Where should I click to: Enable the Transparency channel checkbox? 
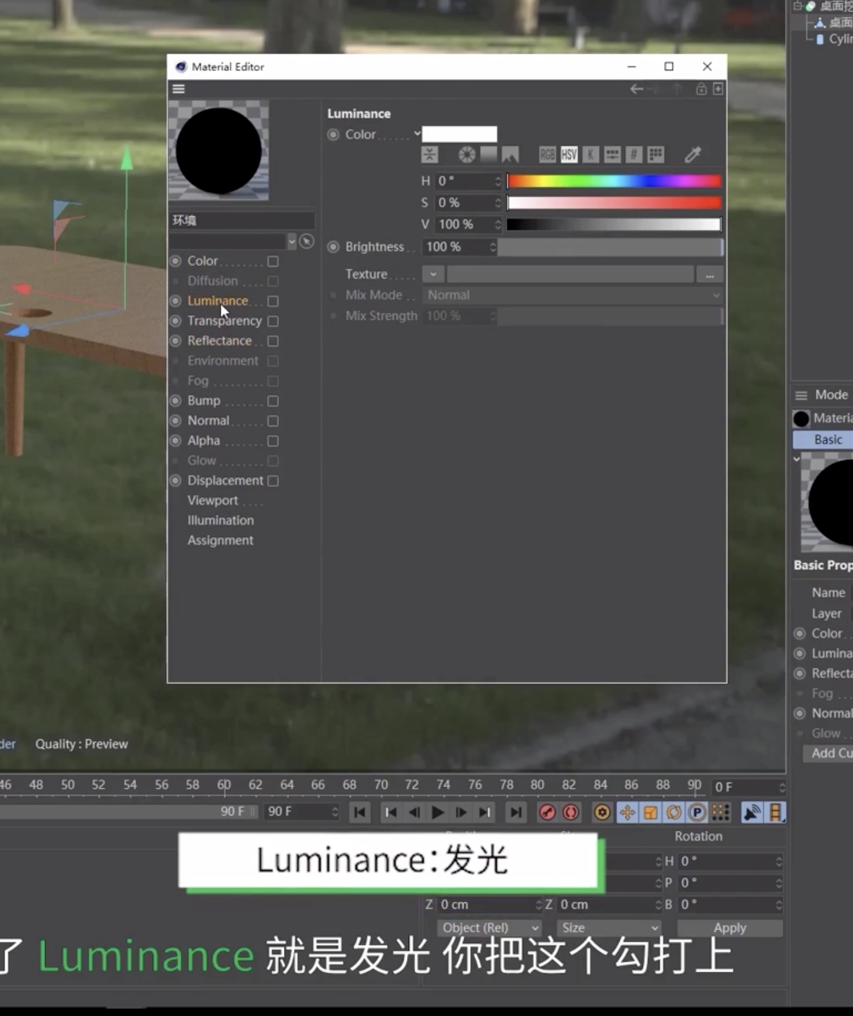tap(273, 321)
